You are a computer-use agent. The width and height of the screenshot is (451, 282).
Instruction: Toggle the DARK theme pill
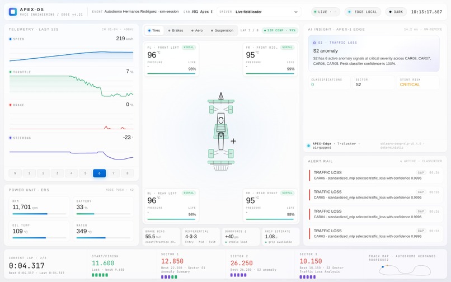click(x=396, y=12)
